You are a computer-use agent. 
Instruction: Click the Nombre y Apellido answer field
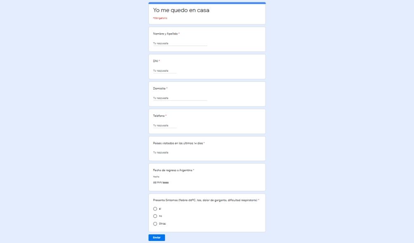(x=180, y=43)
